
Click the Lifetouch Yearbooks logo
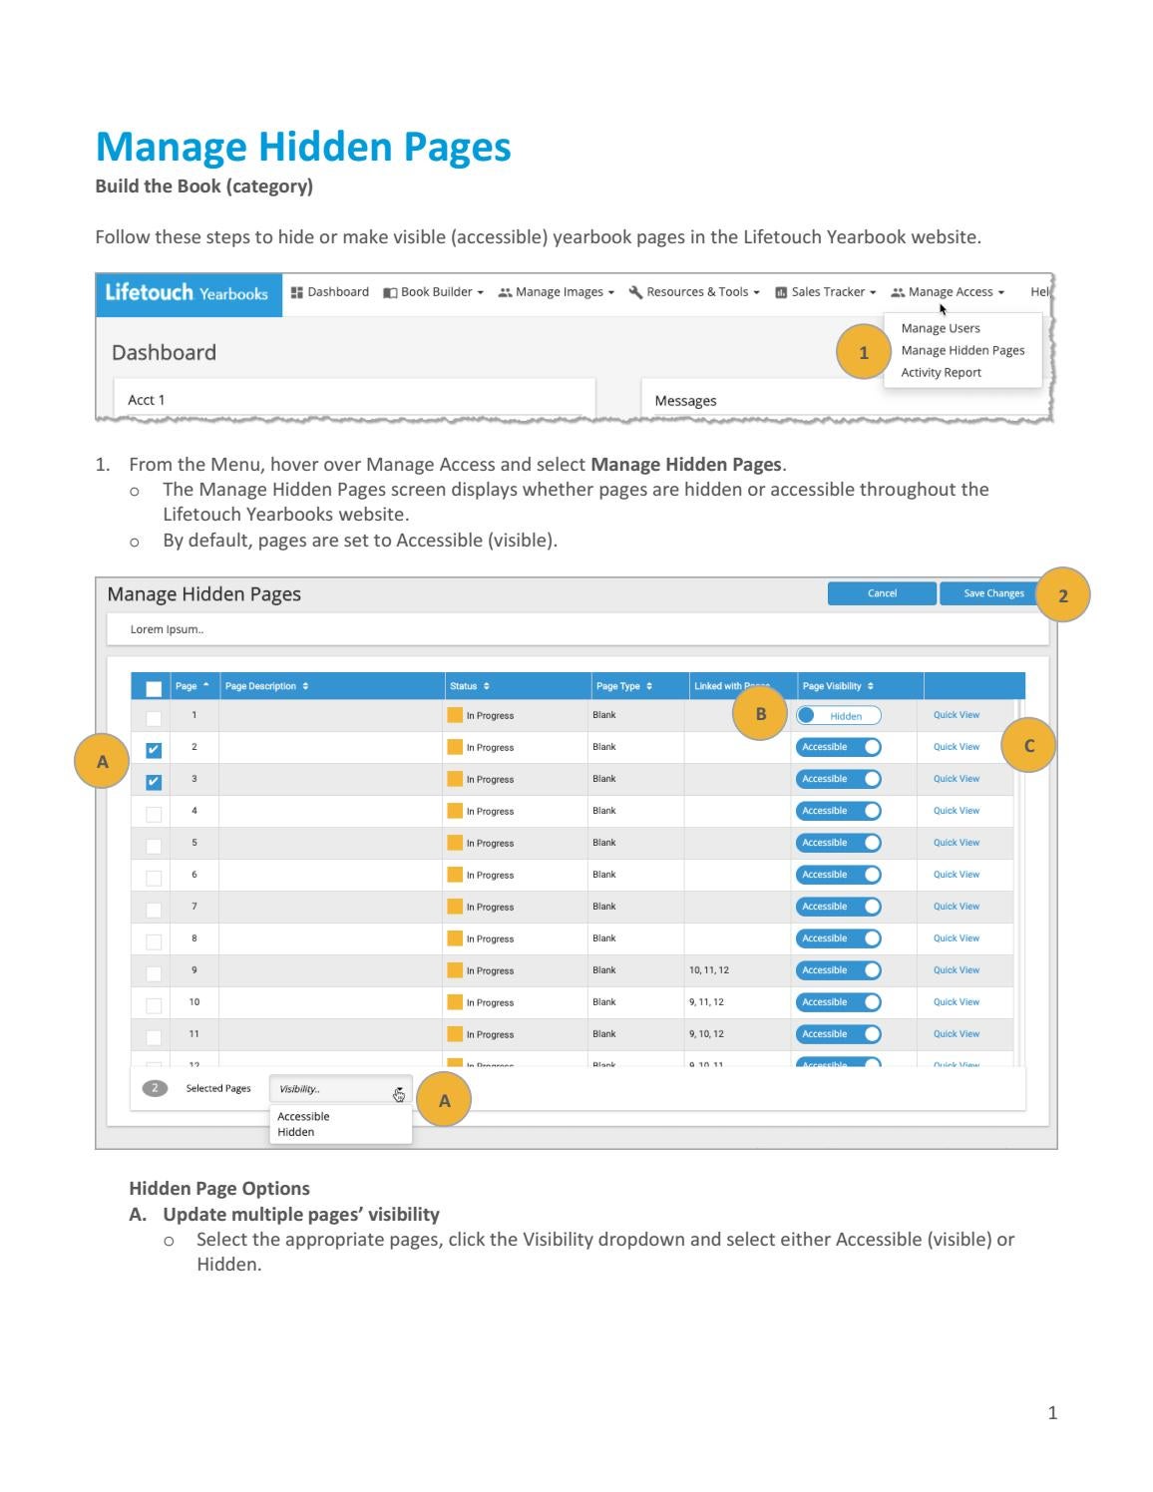point(188,293)
